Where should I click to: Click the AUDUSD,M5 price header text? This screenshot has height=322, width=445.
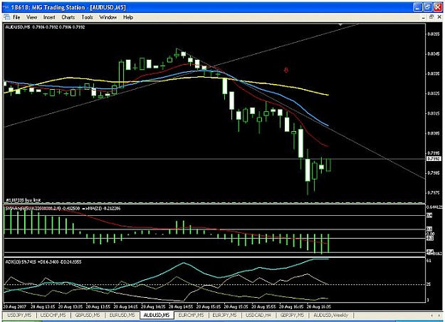point(45,27)
